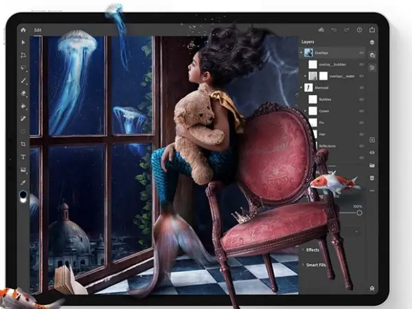Select the Place Image tool

(x=23, y=170)
